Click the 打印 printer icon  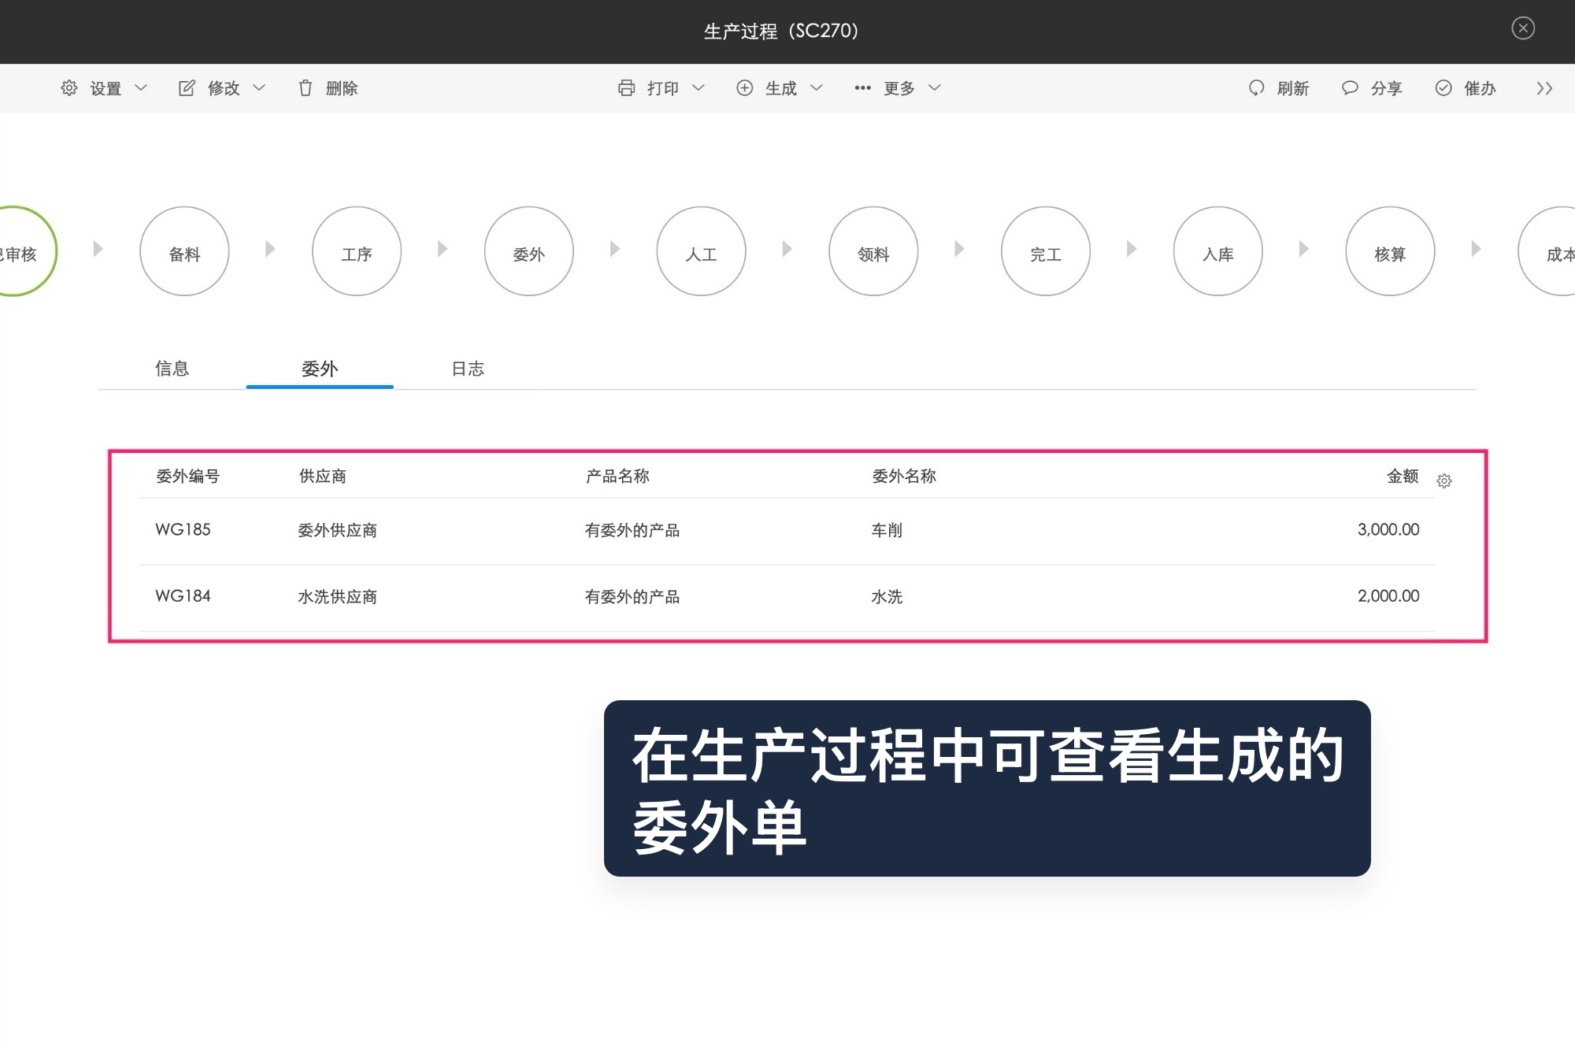click(x=626, y=88)
